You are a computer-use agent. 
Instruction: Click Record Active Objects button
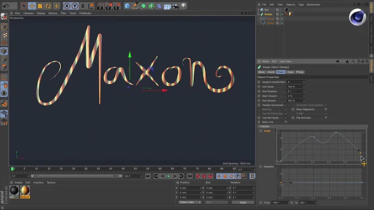[198, 176]
